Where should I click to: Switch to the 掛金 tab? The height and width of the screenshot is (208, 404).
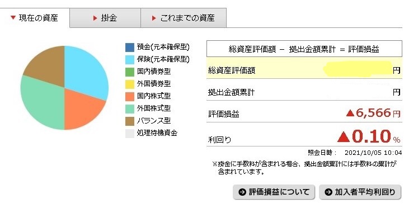pyautogui.click(x=105, y=18)
